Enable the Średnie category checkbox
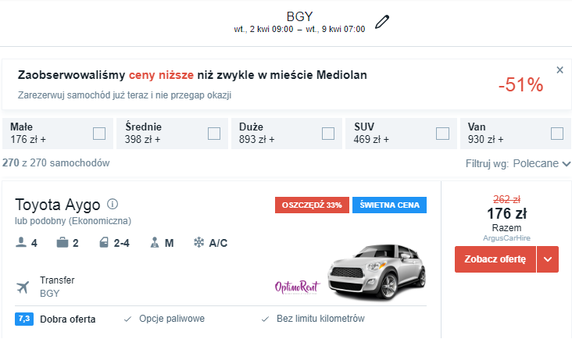Viewport: 572px width, 339px height. [214, 134]
